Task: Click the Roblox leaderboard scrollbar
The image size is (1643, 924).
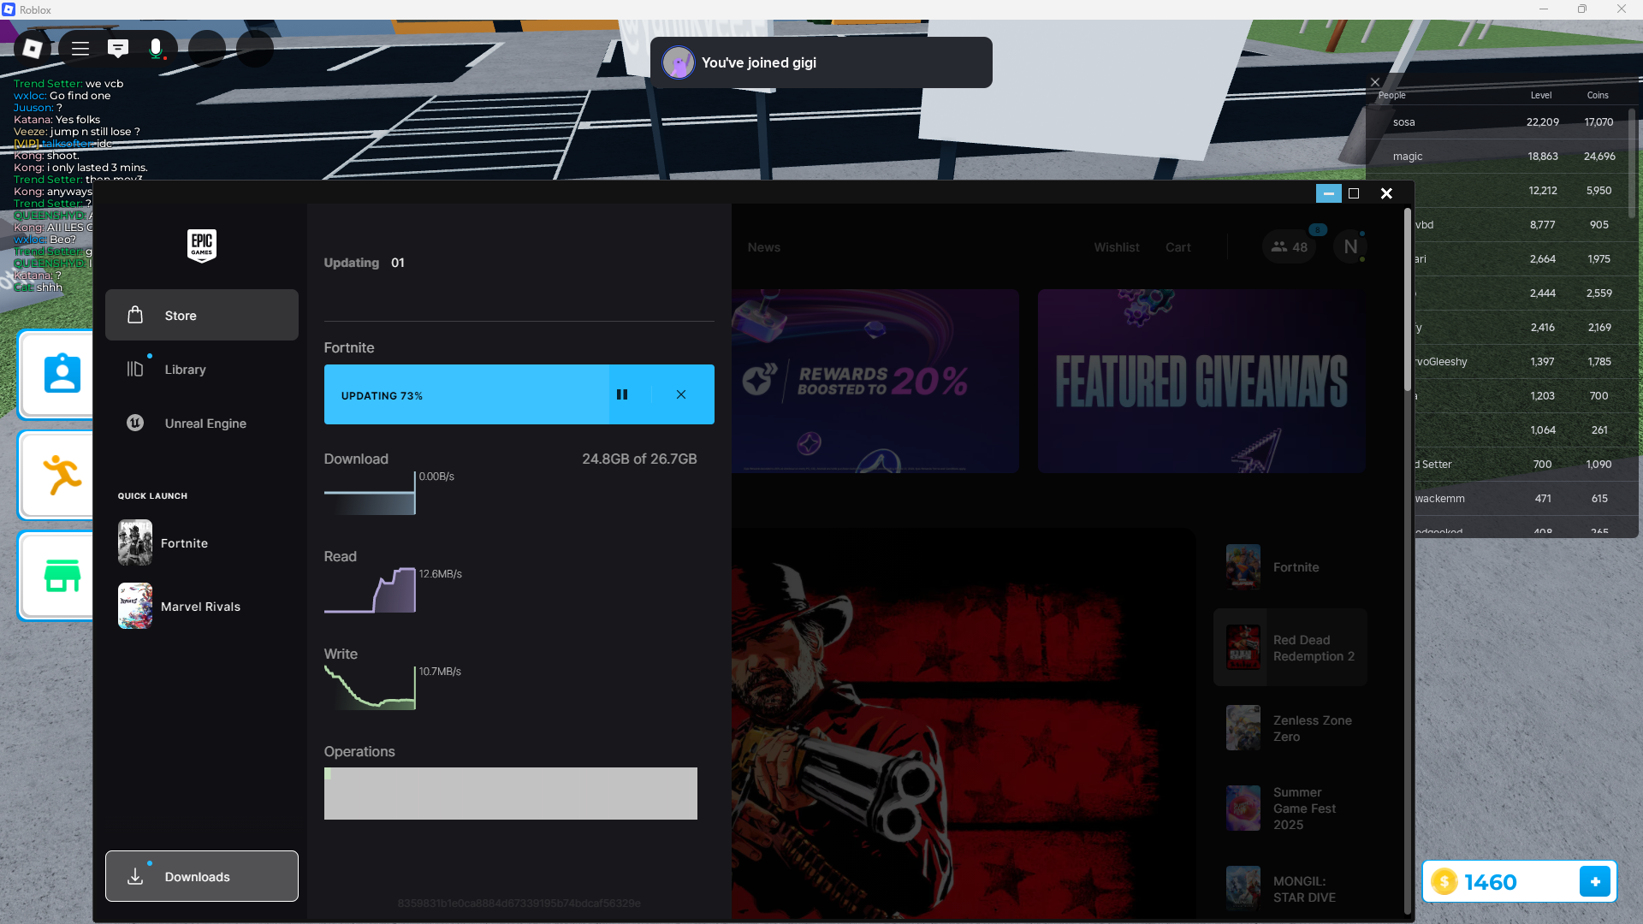Action: coord(1632,163)
